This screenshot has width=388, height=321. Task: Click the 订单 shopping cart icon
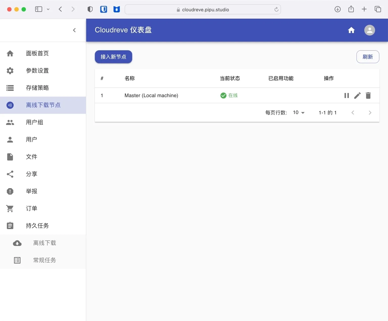point(10,209)
